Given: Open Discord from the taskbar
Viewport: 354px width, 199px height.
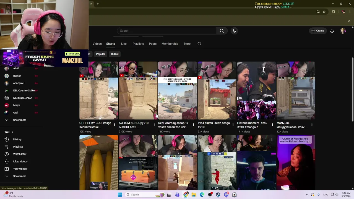Looking at the screenshot, I should [x=226, y=195].
